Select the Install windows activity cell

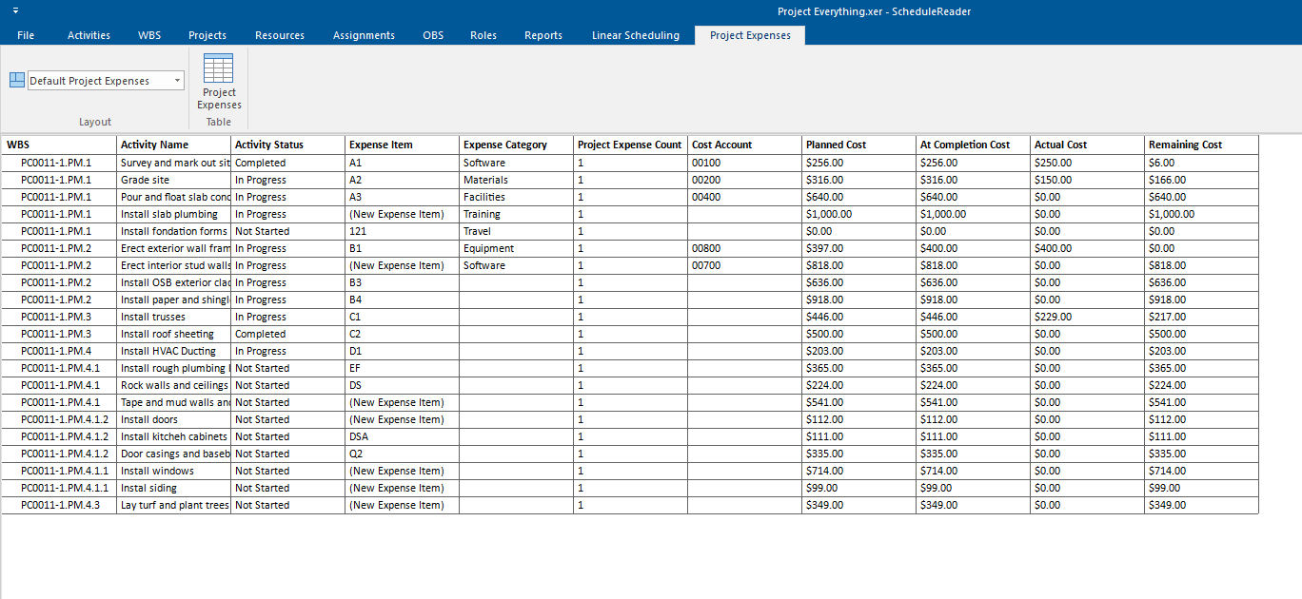pos(174,471)
